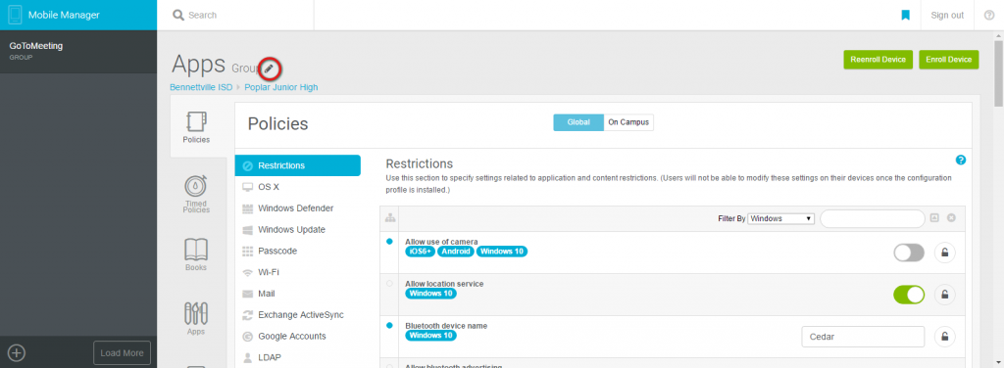Image resolution: width=1004 pixels, height=368 pixels.
Task: Open the help question mark in header
Action: [988, 15]
